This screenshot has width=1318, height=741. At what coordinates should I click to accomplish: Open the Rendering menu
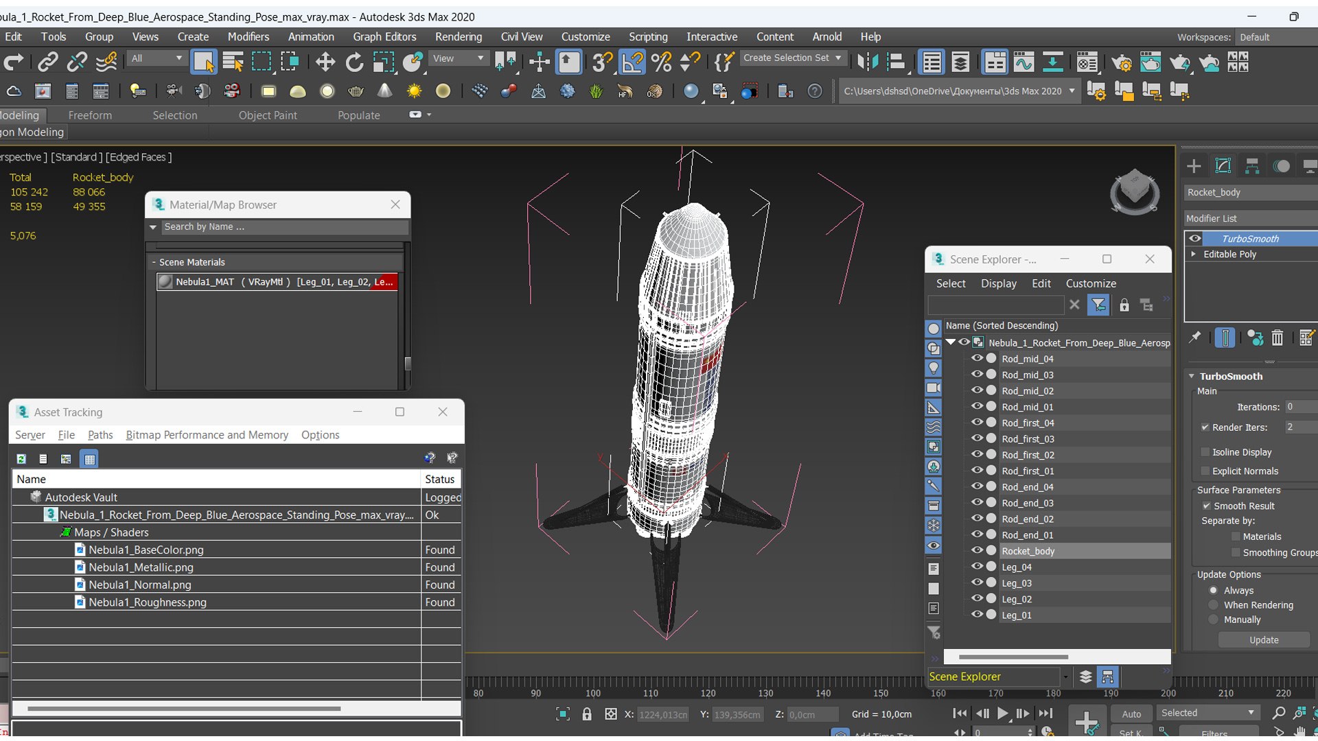(458, 37)
